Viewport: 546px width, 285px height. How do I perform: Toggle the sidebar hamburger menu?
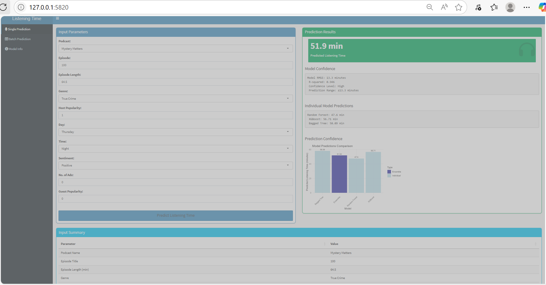point(57,18)
